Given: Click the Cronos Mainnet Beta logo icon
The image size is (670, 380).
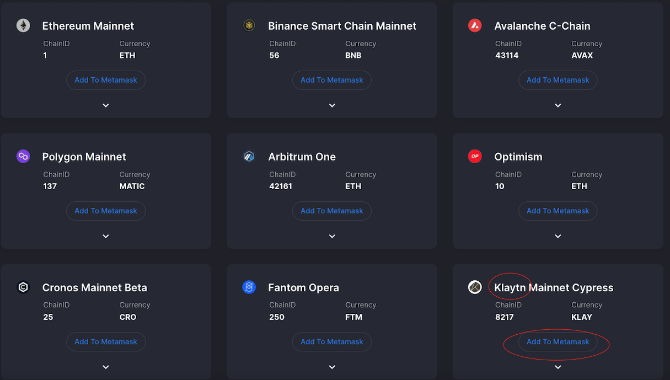Looking at the screenshot, I should pos(23,287).
